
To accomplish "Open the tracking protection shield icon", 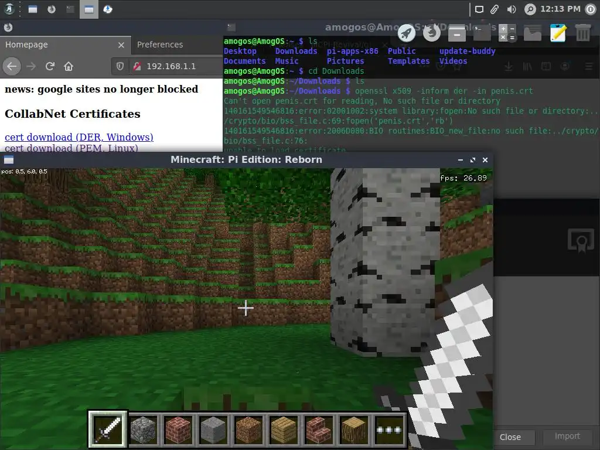I will 120,66.
